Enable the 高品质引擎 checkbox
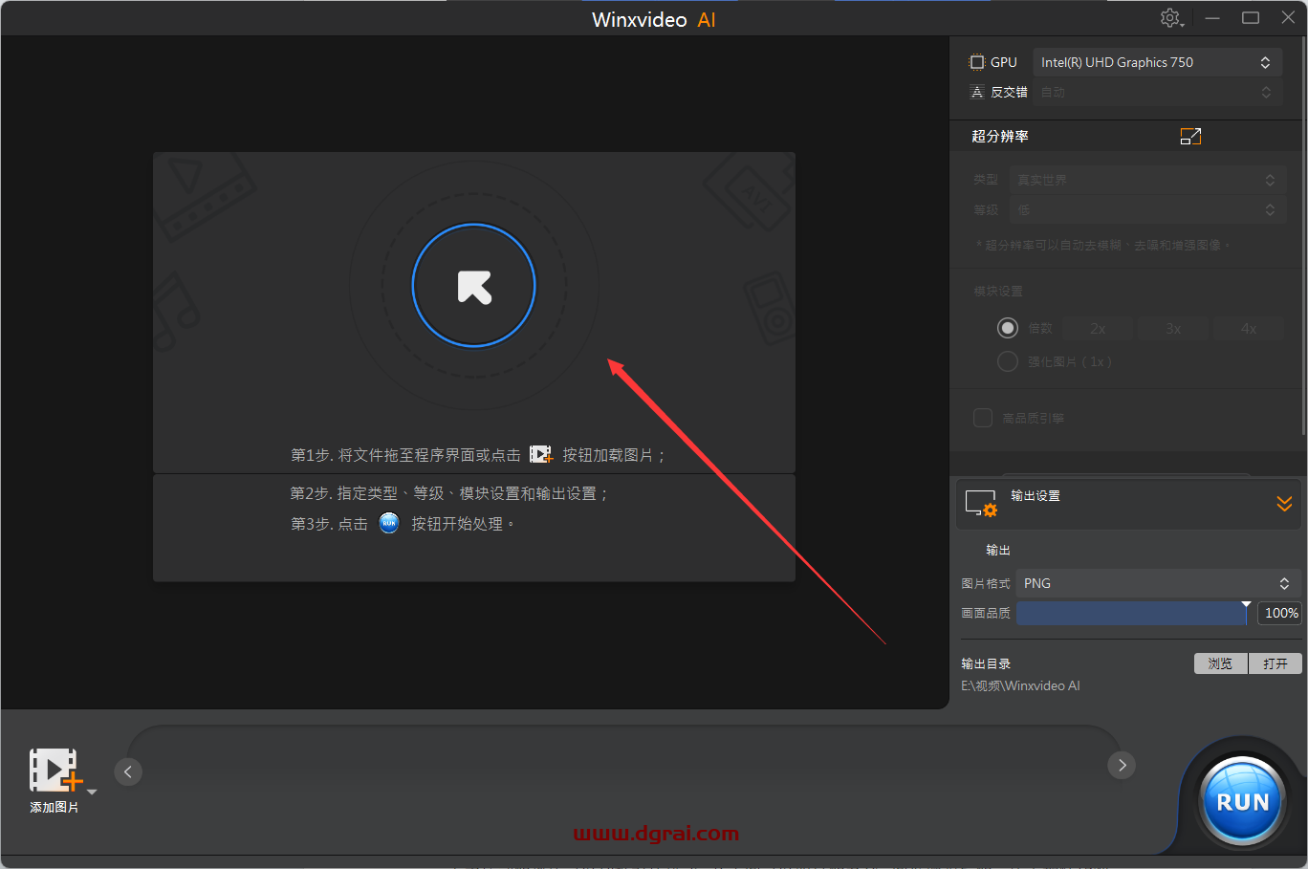The width and height of the screenshot is (1308, 869). click(x=983, y=418)
